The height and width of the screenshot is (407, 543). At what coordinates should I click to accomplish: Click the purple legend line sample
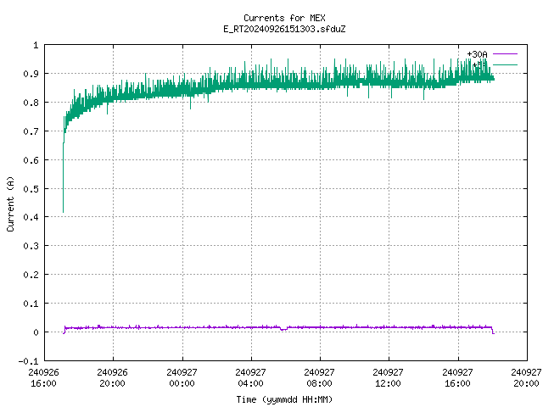tap(505, 54)
